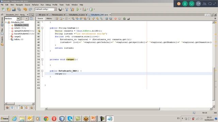Click the Profile Project icon

[91, 9]
